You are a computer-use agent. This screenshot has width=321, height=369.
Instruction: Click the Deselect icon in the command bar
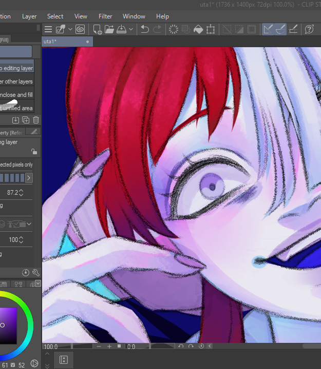pyautogui.click(x=227, y=29)
